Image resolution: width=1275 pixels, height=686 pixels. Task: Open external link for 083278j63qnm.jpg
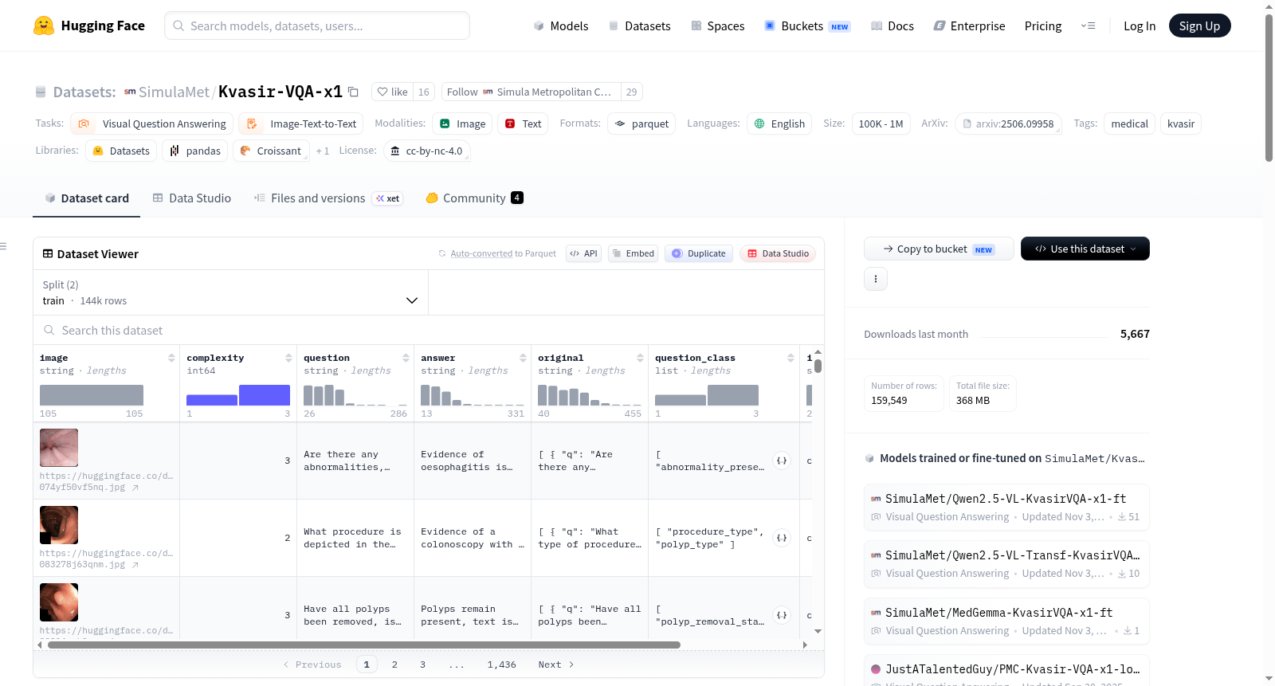tap(135, 565)
